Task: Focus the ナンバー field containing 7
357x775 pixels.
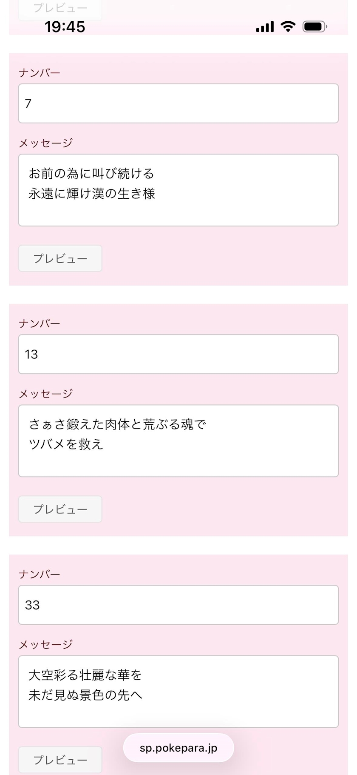Action: pos(178,103)
